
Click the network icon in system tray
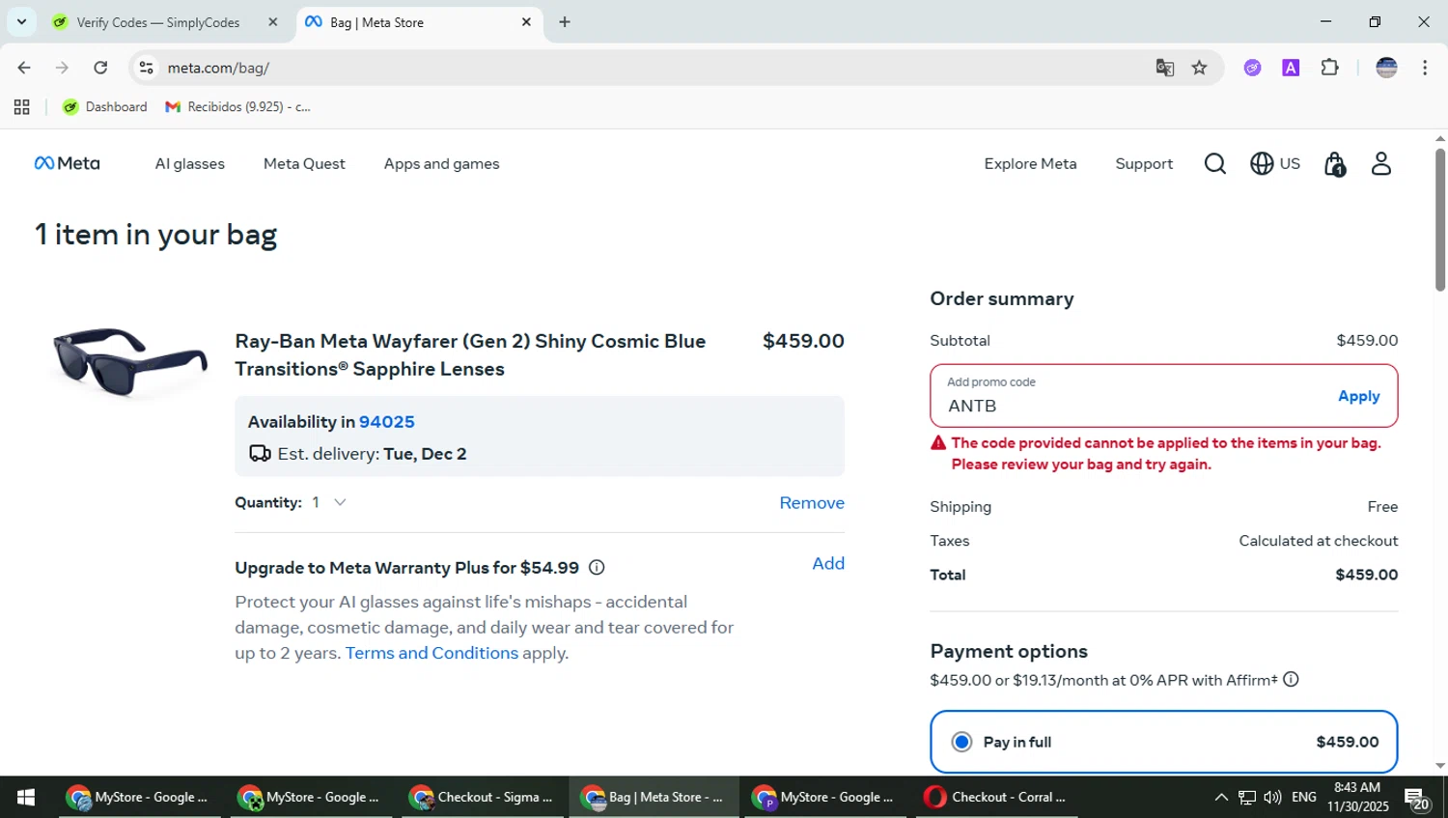pos(1247,798)
